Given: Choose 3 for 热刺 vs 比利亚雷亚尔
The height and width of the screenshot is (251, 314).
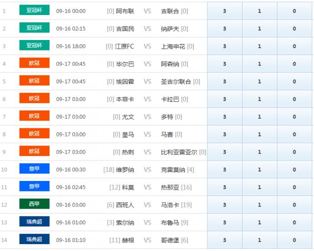Looking at the screenshot, I should (224, 152).
